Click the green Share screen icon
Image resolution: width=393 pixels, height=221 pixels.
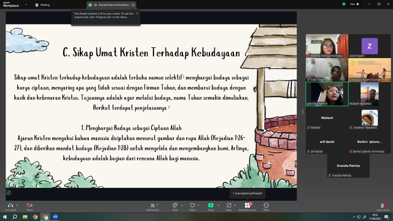coord(211,205)
